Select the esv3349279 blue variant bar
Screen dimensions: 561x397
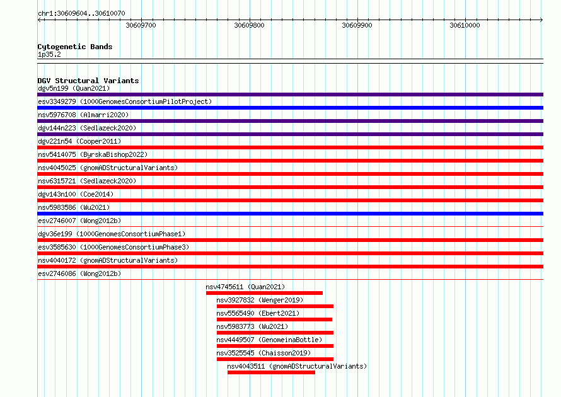click(x=290, y=108)
